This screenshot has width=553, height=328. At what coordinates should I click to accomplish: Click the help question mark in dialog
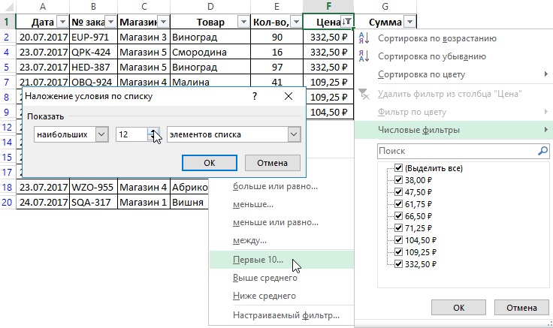click(255, 96)
